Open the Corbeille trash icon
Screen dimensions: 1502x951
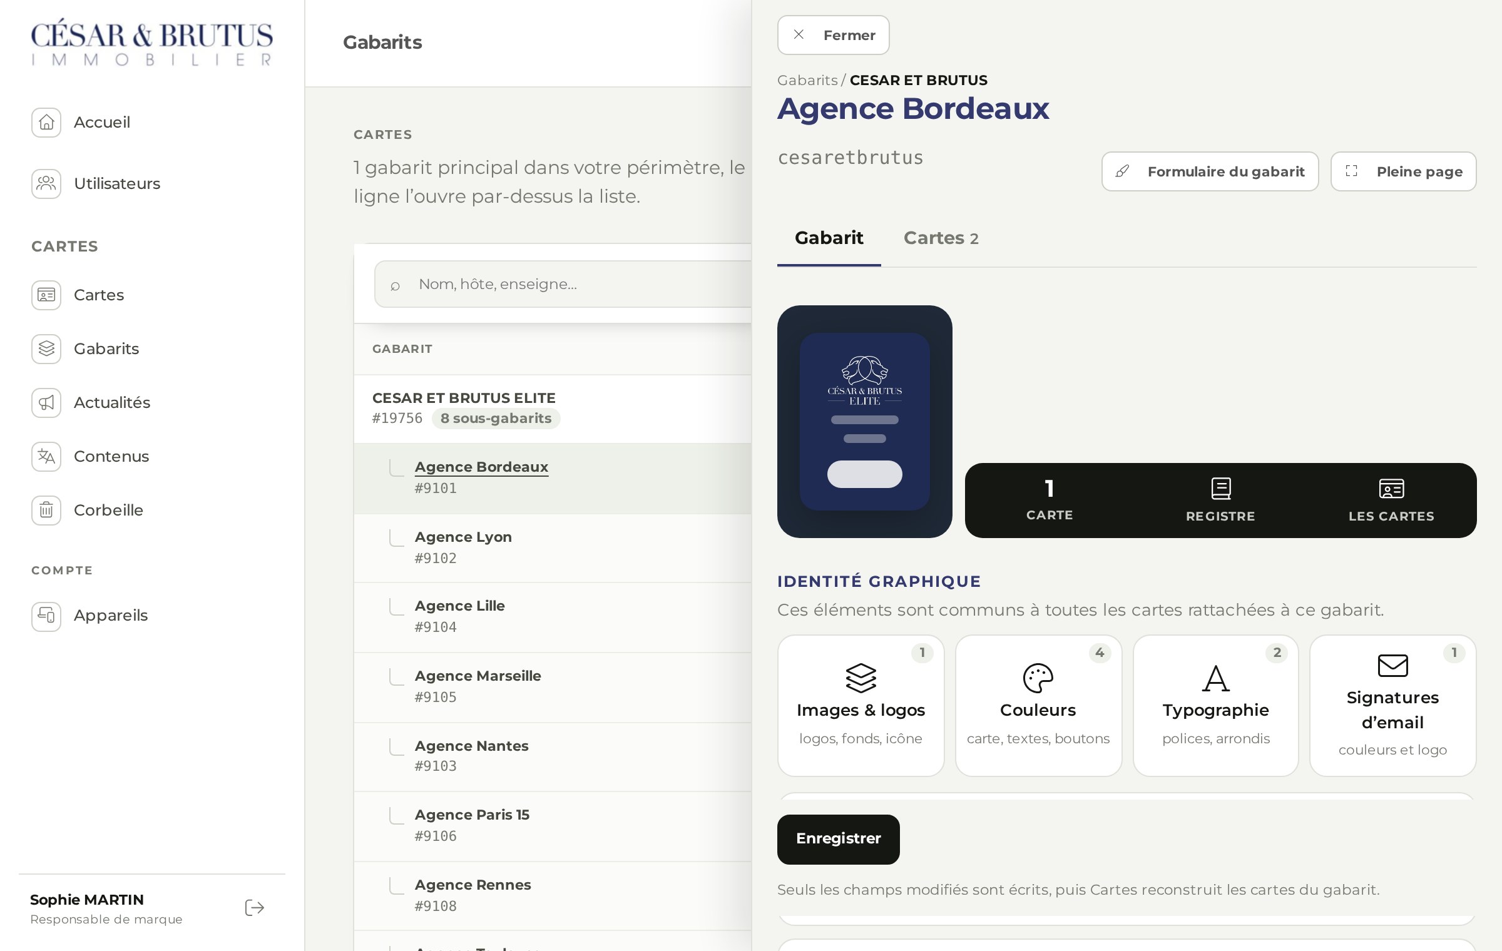[x=46, y=510]
